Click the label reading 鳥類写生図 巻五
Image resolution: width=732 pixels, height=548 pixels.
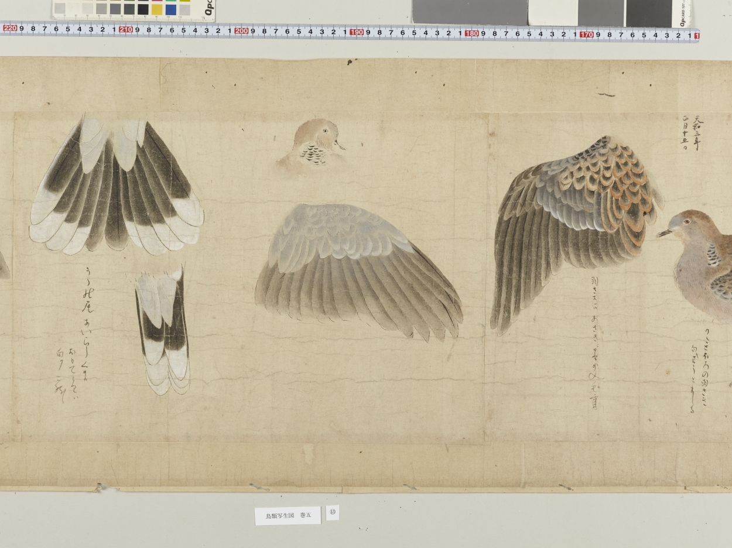click(x=288, y=516)
